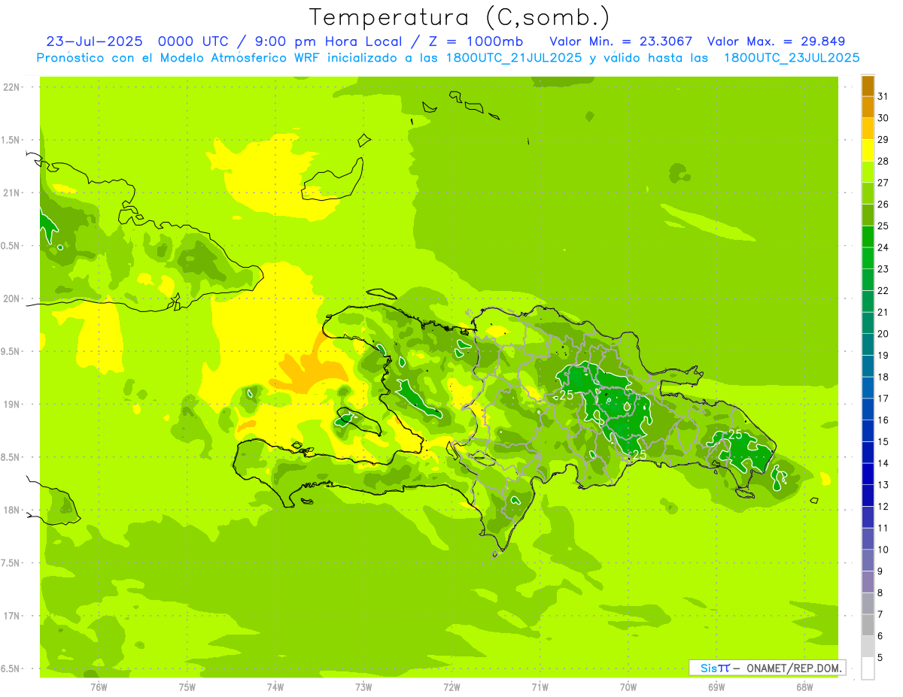Click the '68W' longitude axis label
The image size is (903, 697).
pos(804,686)
